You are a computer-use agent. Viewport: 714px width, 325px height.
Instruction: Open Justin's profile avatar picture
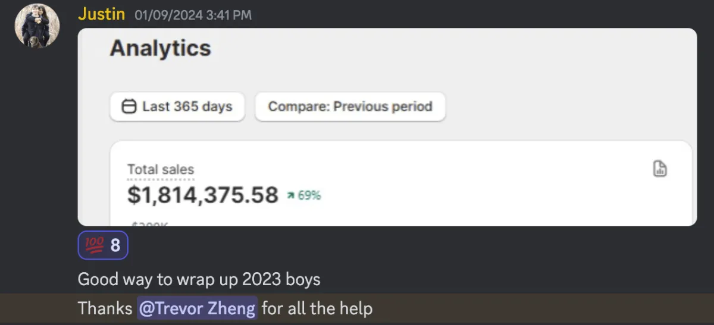(x=37, y=26)
